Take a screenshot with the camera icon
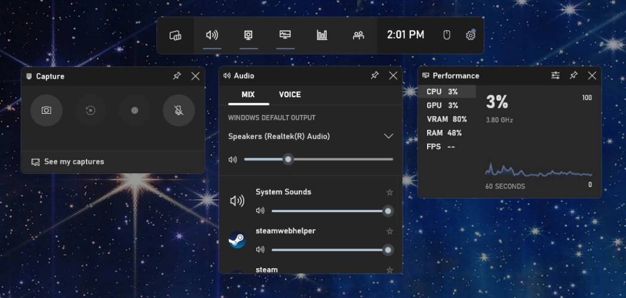Image resolution: width=626 pixels, height=298 pixels. [46, 110]
